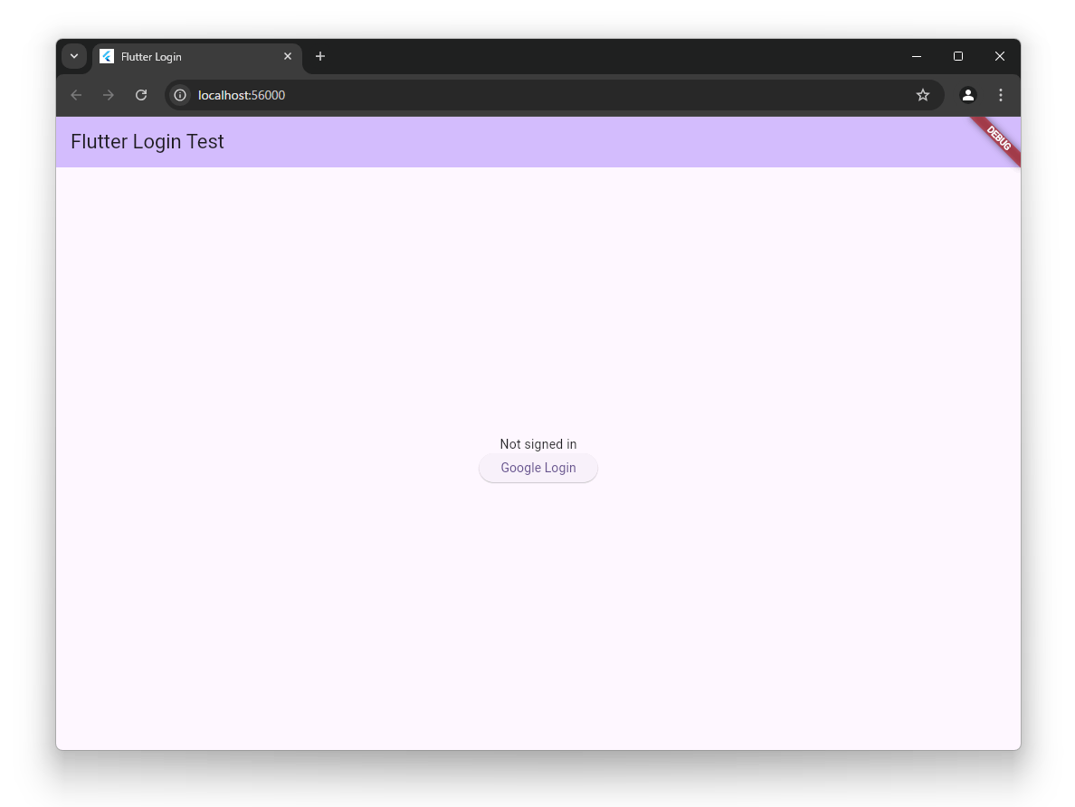Bookmark this page with the star icon

923,95
